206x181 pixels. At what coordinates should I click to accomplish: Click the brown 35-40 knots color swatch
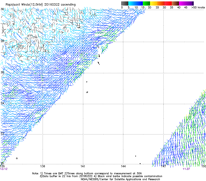pyautogui.click(x=175, y=3)
